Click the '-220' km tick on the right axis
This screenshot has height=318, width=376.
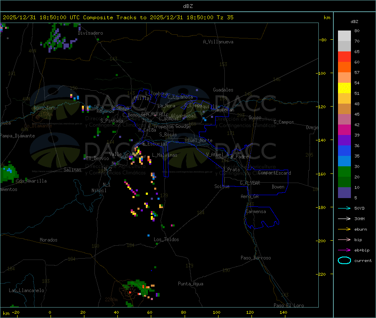click(322, 275)
